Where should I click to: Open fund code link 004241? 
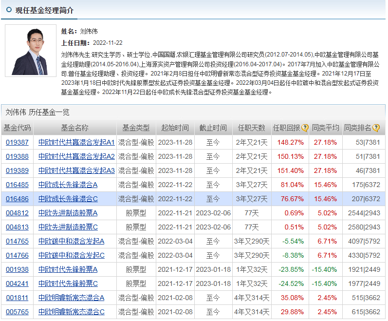(x=17, y=283)
